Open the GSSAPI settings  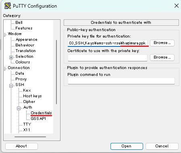[x=38, y=119]
